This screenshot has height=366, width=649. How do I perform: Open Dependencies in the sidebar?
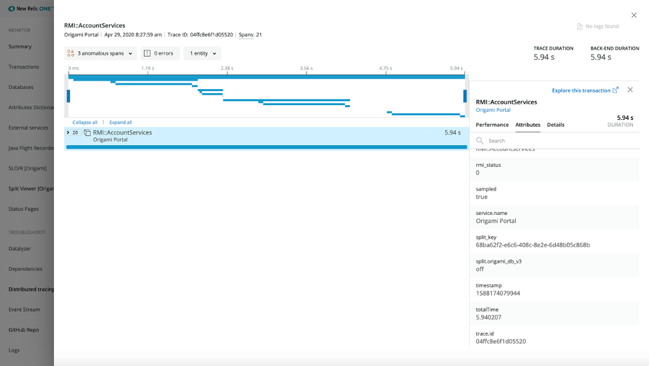click(x=25, y=269)
